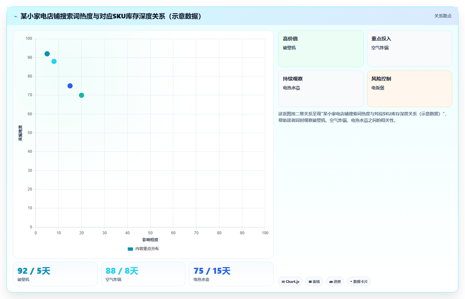Toggle the 内容重点分布 legend swatch
This screenshot has width=465, height=299.
point(130,249)
